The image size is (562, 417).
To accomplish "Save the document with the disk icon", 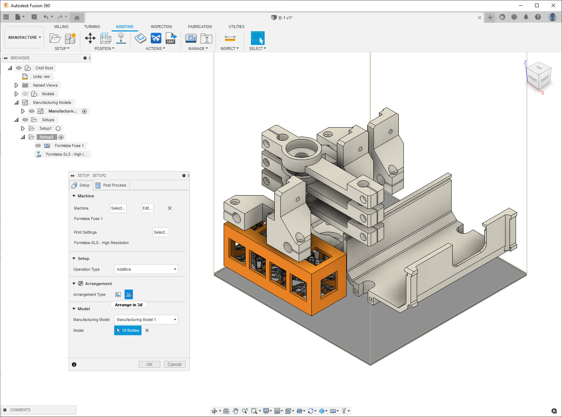I will pyautogui.click(x=34, y=17).
